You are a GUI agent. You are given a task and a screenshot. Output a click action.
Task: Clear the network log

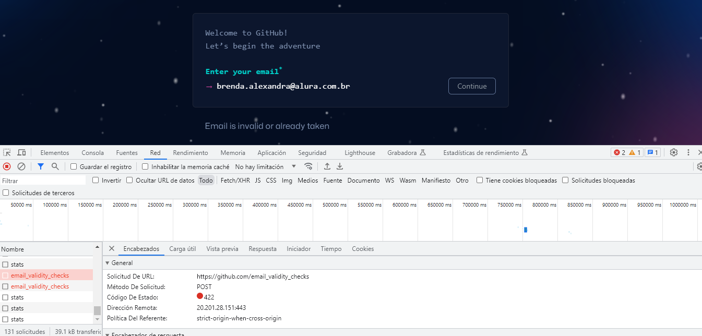(21, 166)
